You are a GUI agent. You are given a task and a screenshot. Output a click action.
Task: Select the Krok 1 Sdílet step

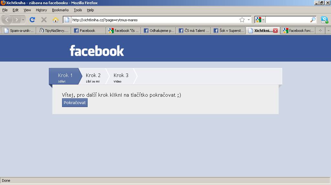(x=65, y=77)
